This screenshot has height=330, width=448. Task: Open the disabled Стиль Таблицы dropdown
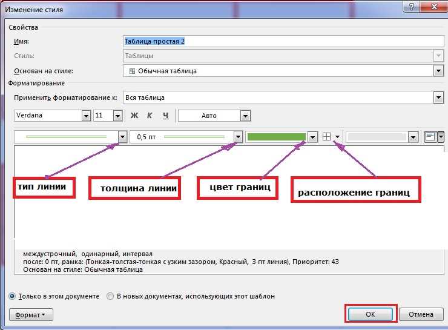438,56
